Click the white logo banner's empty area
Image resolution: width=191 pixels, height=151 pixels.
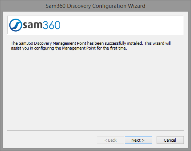click(x=121, y=25)
